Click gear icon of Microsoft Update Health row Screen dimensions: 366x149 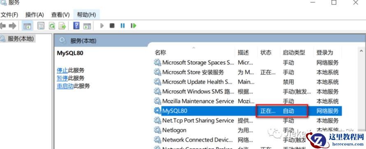[158, 82]
